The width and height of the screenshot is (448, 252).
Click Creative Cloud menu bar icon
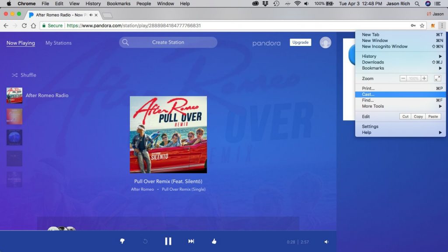pyautogui.click(x=255, y=3)
